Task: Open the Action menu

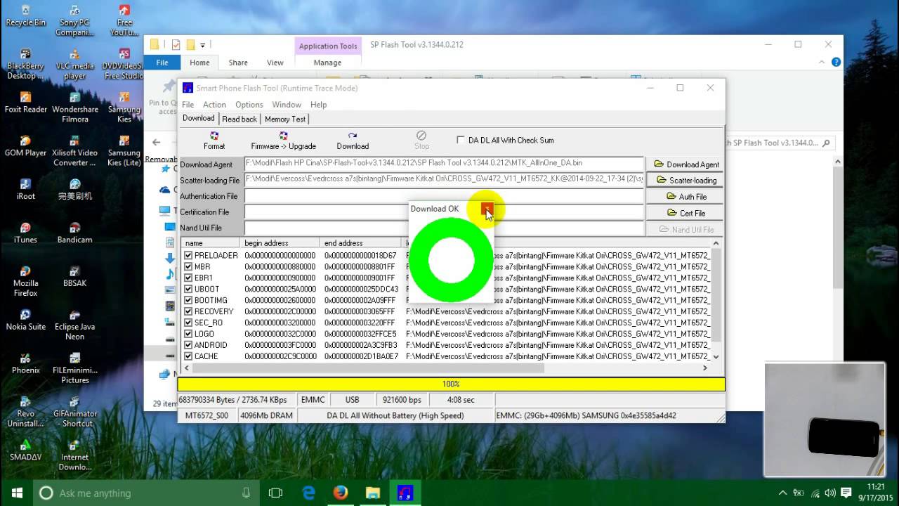Action: pos(214,105)
